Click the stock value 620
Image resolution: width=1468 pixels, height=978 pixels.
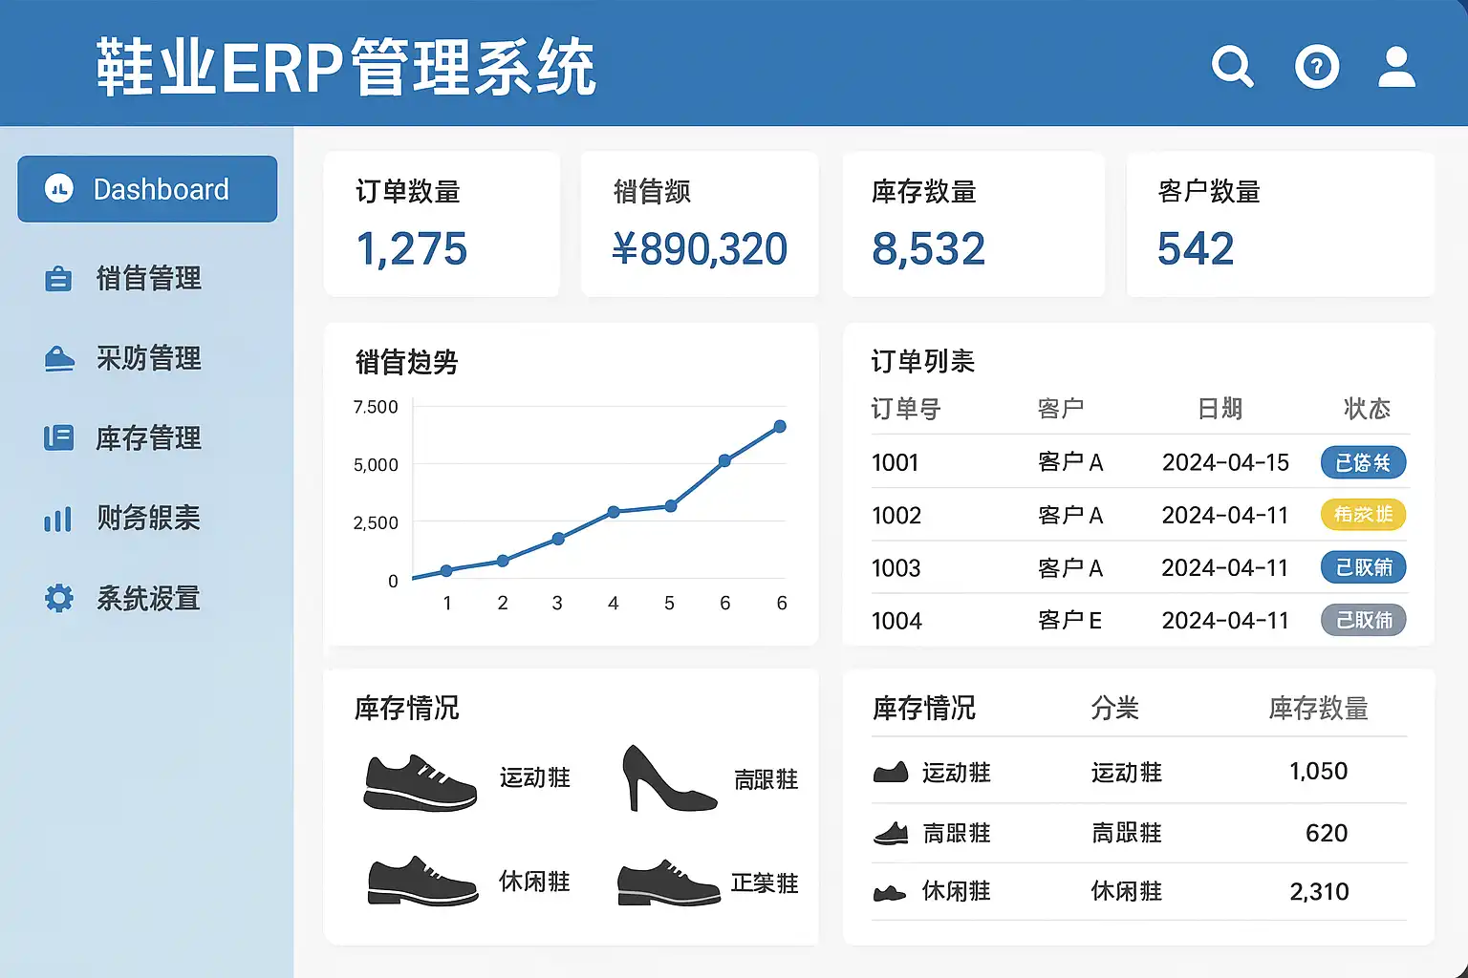(1327, 834)
